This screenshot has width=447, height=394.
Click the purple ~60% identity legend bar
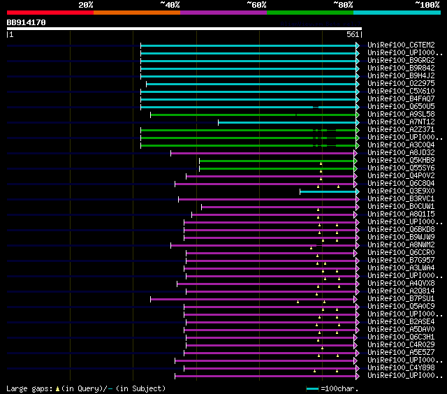tap(223, 13)
